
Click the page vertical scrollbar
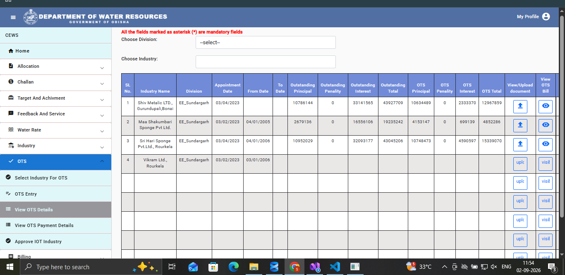click(x=562, y=116)
